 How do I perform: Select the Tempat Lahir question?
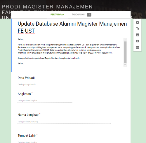click(x=27, y=135)
